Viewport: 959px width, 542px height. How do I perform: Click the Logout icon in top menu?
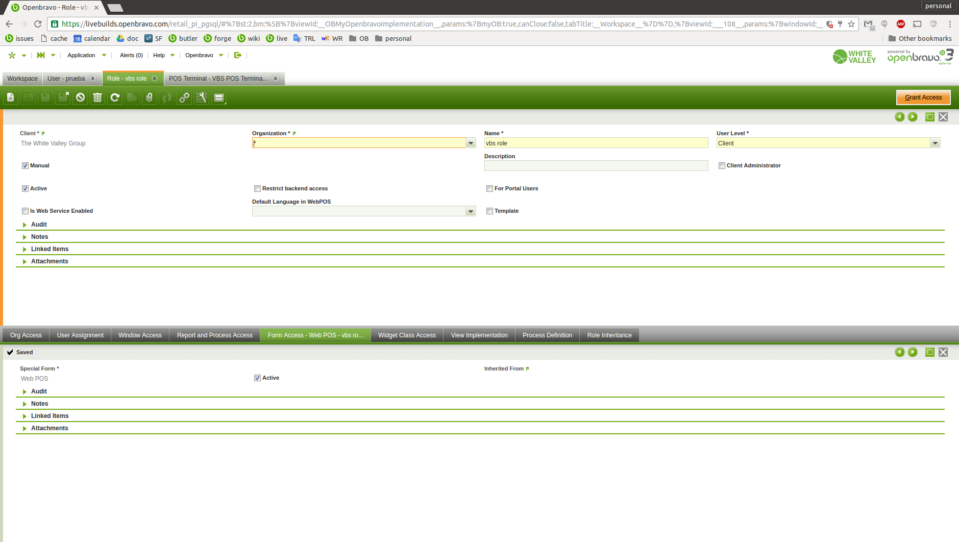pyautogui.click(x=237, y=55)
